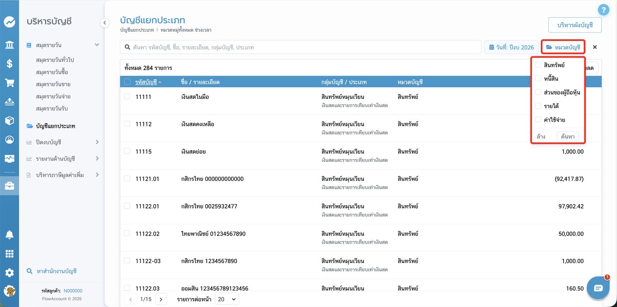Collapse the สมุดรายวัน menu section
Screen dimensions: 617x307
pos(97,45)
